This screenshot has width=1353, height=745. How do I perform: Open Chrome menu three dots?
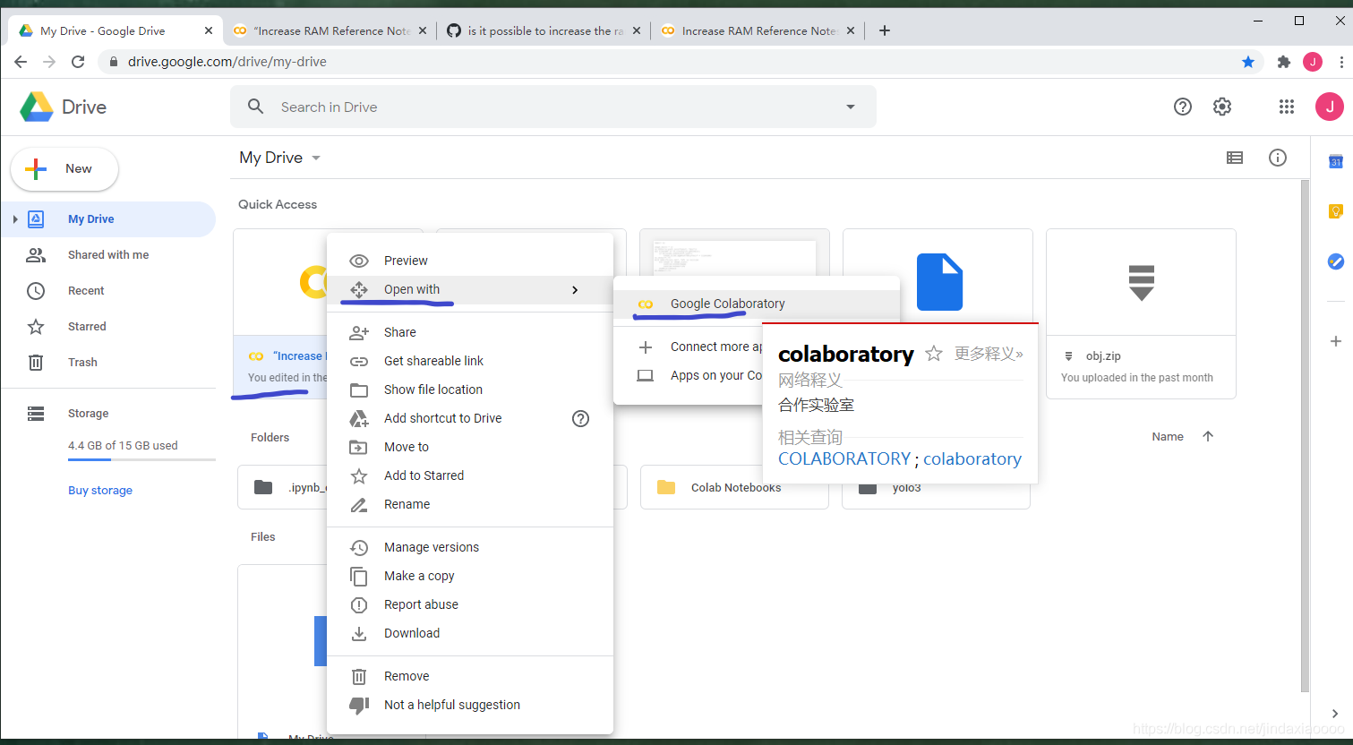(x=1340, y=62)
